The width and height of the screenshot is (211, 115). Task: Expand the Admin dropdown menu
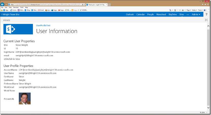pos(196,14)
